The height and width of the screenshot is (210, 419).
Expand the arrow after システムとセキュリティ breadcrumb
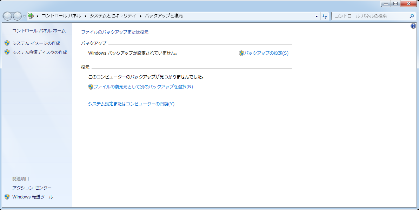(141, 16)
